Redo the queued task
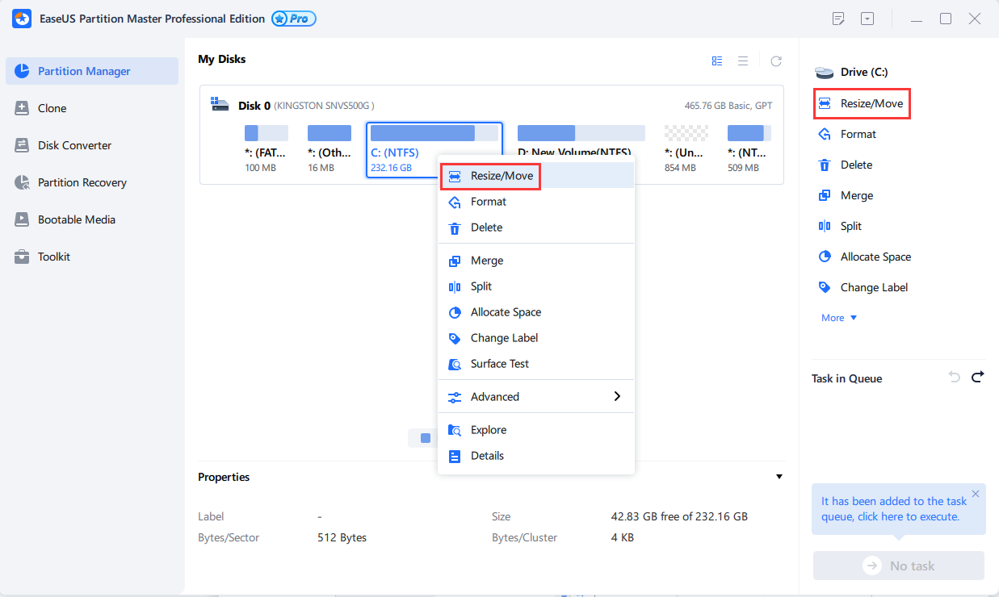999x597 pixels. point(978,377)
